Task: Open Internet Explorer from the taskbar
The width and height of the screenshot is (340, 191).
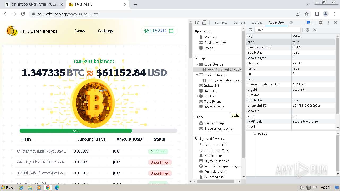Action: (x=21, y=188)
